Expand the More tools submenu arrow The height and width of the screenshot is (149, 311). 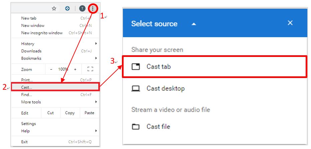(x=96, y=102)
